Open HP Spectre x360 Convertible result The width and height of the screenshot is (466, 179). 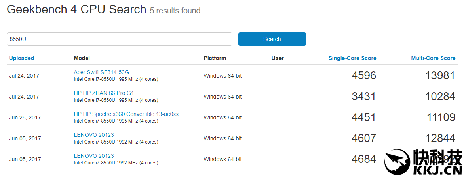point(126,114)
